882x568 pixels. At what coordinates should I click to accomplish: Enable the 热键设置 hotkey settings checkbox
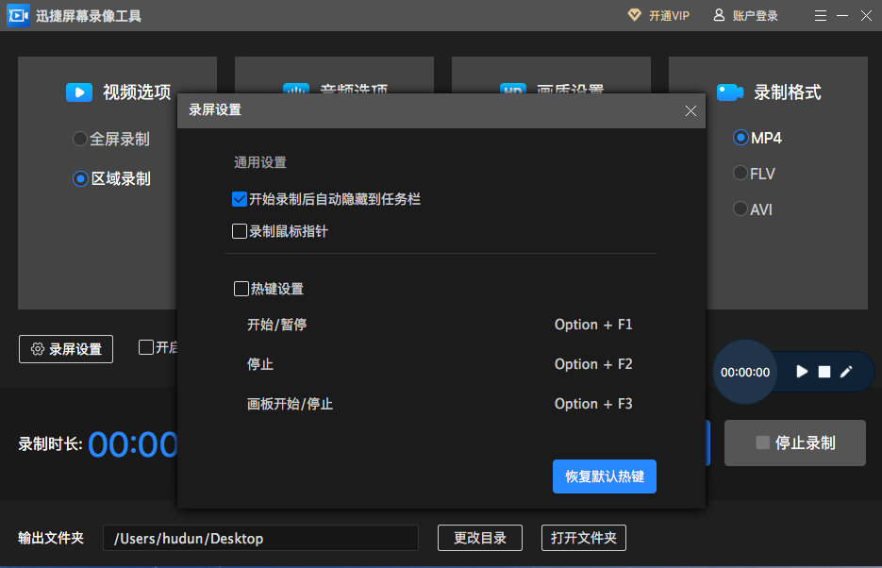click(241, 289)
